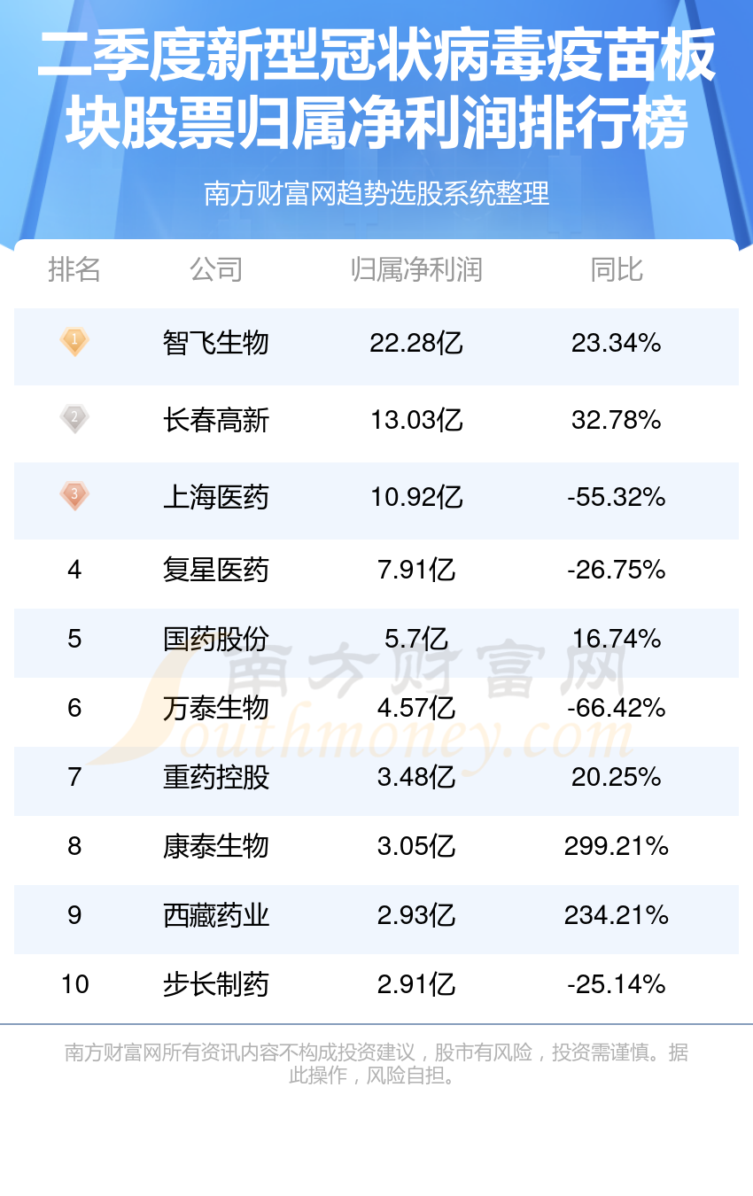
Task: Select the 归属净利润 column header
Action: click(416, 269)
